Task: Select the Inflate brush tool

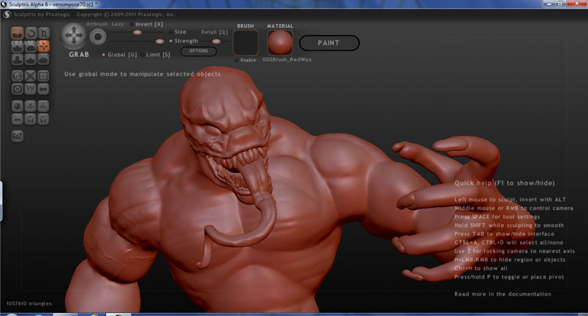Action: point(18,59)
